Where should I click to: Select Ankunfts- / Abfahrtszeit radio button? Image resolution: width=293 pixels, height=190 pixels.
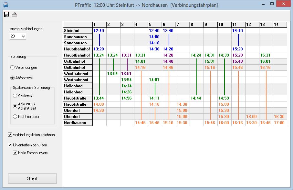tap(15, 106)
